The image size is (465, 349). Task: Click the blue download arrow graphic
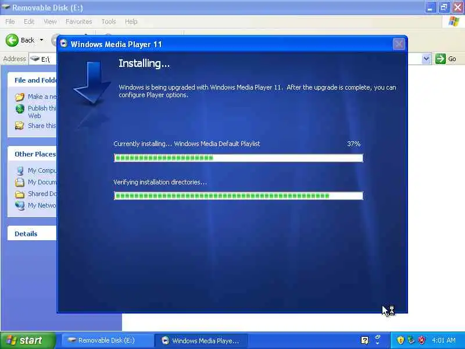pos(92,83)
